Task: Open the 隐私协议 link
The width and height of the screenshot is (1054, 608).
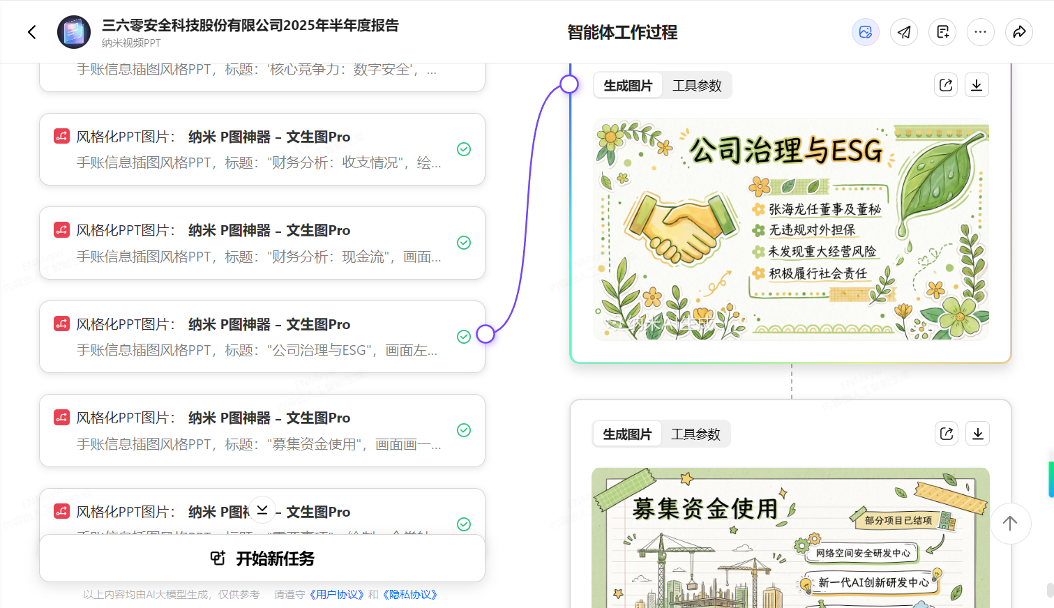Action: point(412,595)
